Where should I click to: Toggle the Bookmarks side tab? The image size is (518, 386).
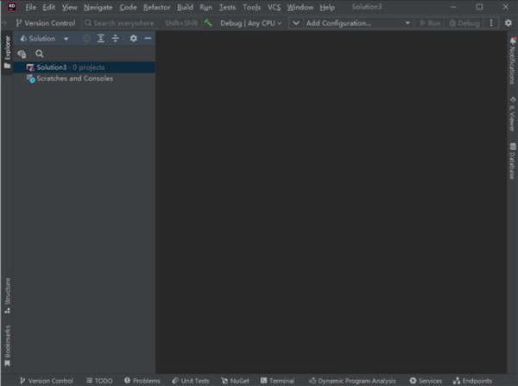pyautogui.click(x=7, y=346)
